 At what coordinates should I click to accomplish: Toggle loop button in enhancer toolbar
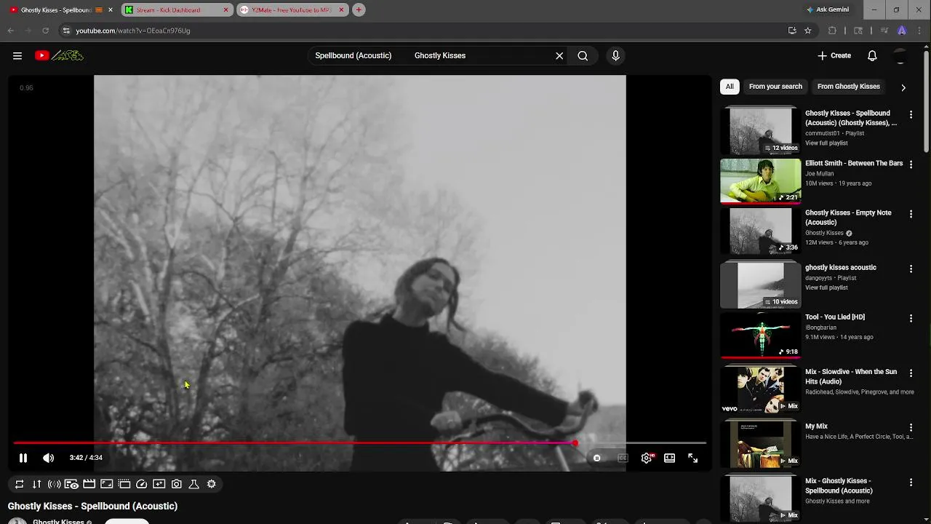tap(20, 484)
